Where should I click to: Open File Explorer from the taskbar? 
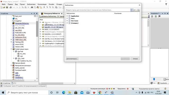click(70, 93)
